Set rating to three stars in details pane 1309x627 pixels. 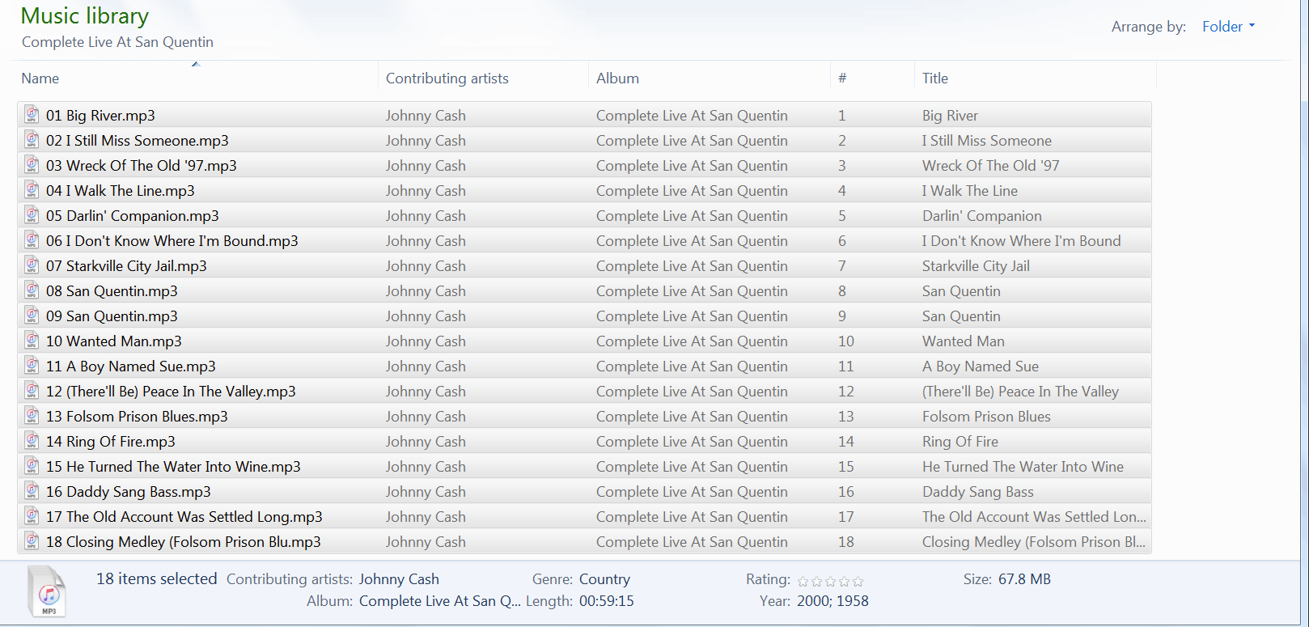[831, 581]
